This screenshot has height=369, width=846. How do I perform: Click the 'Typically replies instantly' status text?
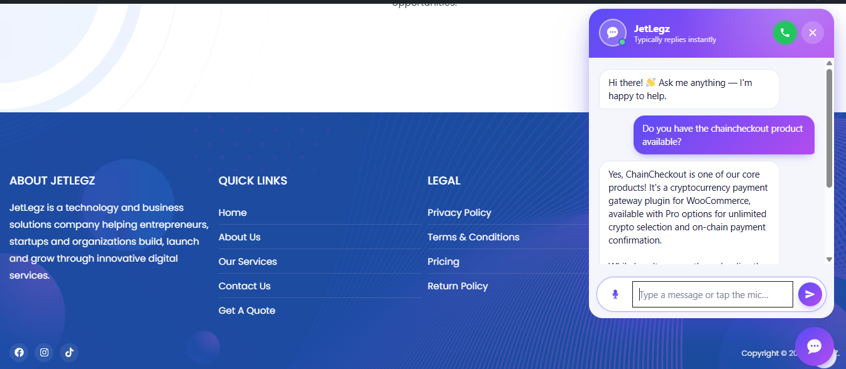675,40
